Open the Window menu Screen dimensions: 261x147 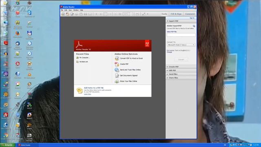[76, 10]
